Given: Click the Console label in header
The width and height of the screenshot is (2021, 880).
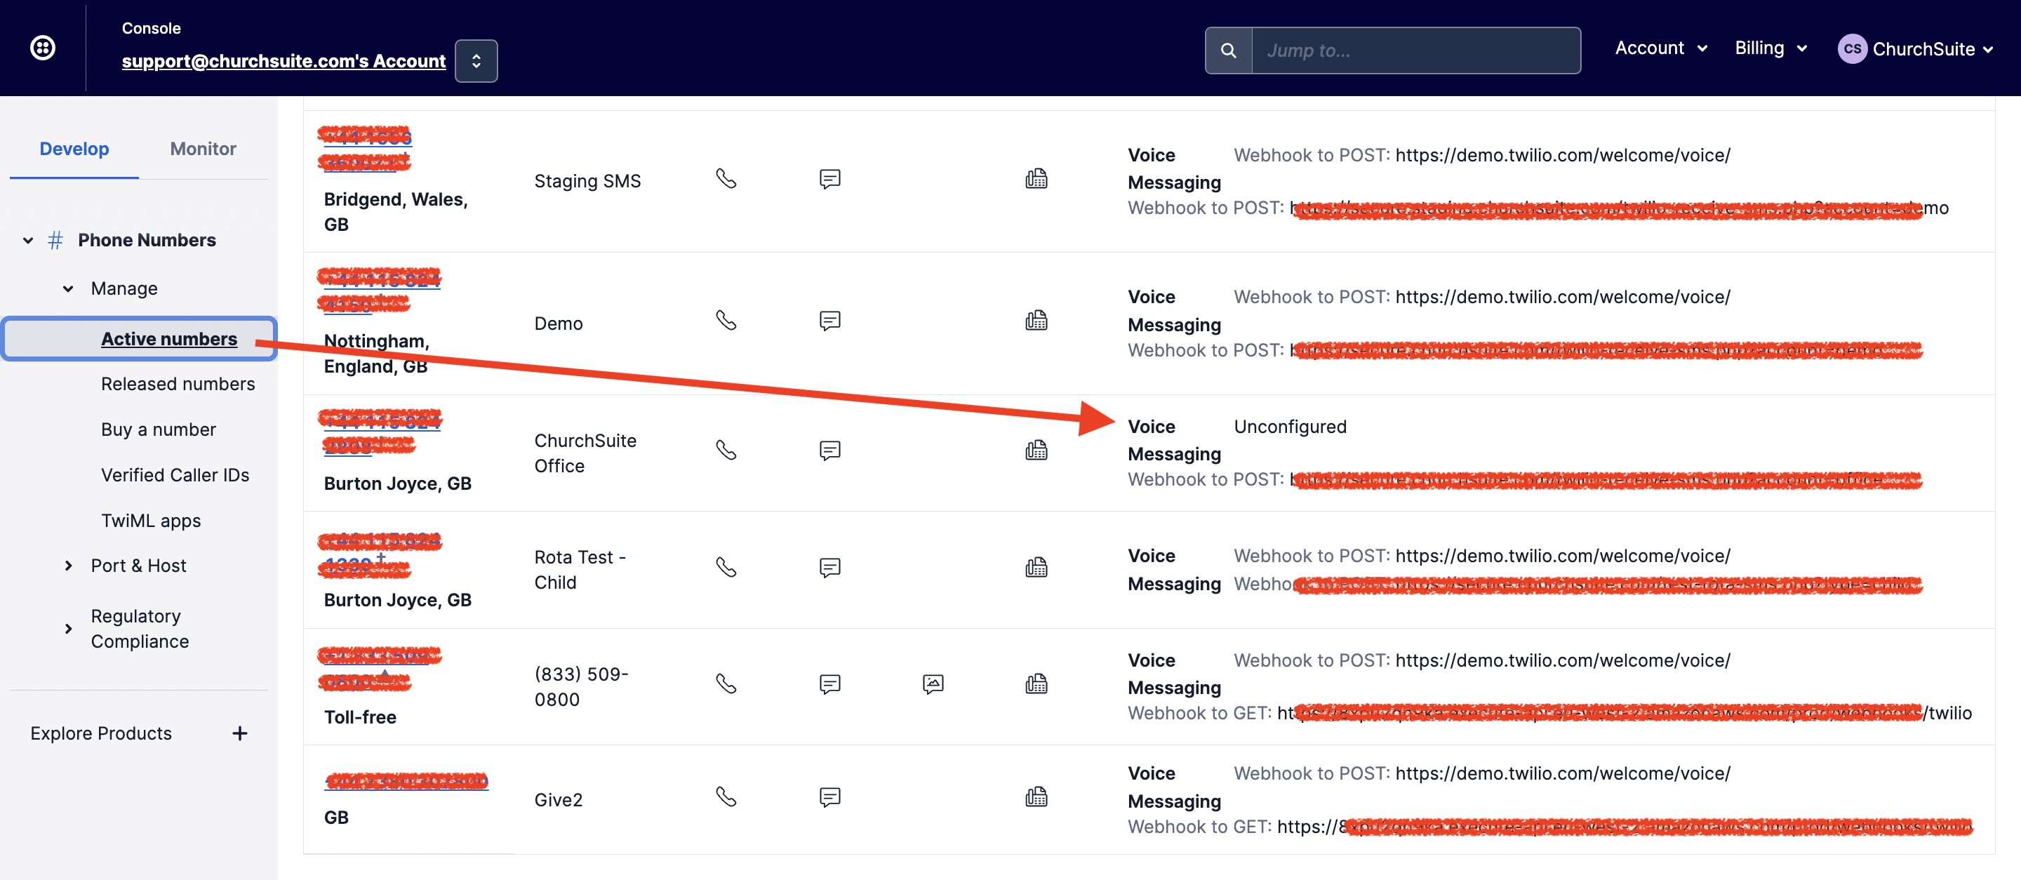Looking at the screenshot, I should click(x=152, y=28).
